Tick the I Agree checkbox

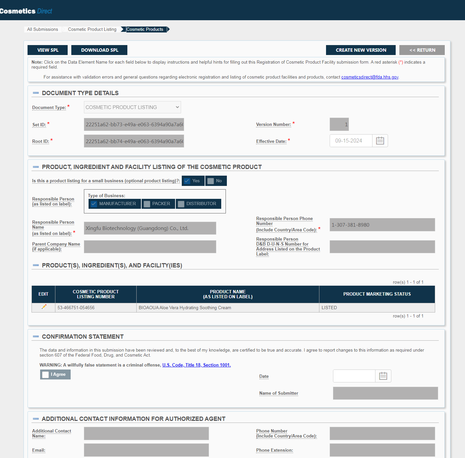coord(46,374)
